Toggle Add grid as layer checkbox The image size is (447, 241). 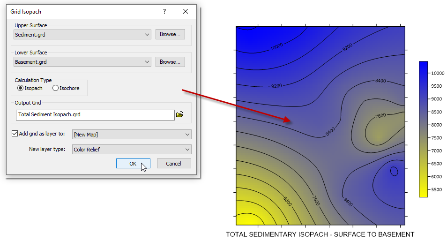tap(15, 134)
